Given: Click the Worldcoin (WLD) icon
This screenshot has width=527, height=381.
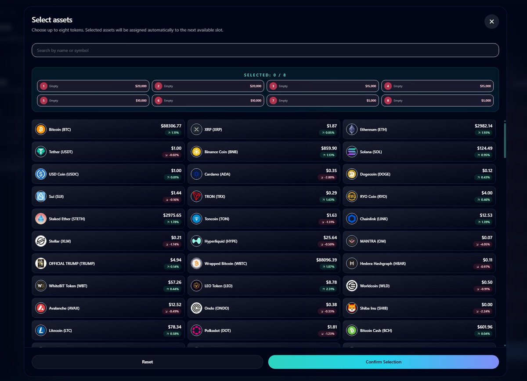Looking at the screenshot, I should [352, 286].
